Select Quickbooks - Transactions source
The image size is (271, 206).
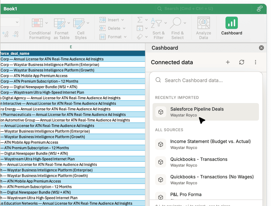pyautogui.click(x=206, y=162)
